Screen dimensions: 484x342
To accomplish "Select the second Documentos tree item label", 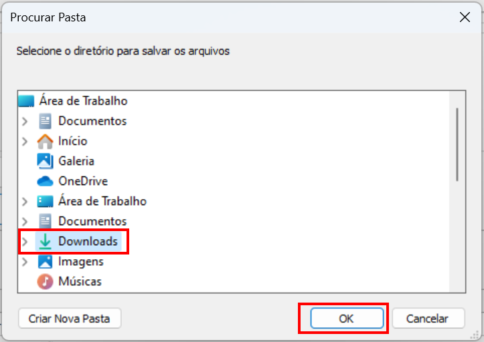I will pyautogui.click(x=92, y=221).
